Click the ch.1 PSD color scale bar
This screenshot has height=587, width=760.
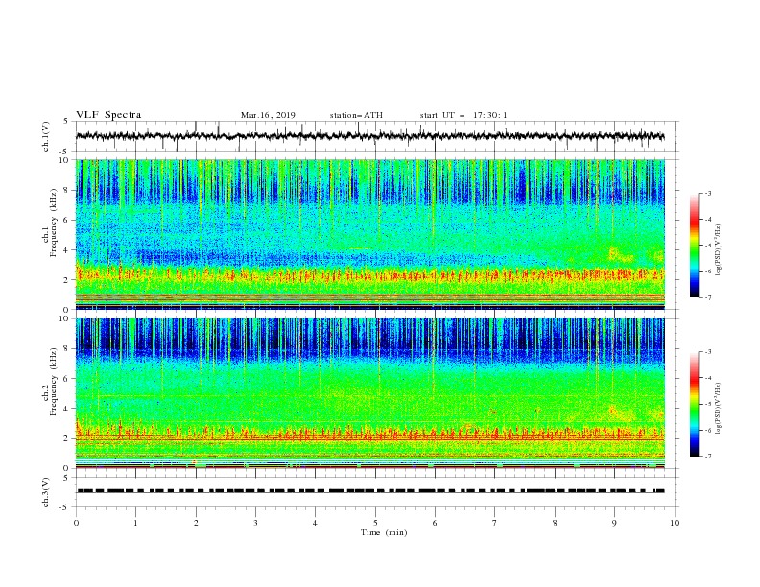(x=694, y=246)
